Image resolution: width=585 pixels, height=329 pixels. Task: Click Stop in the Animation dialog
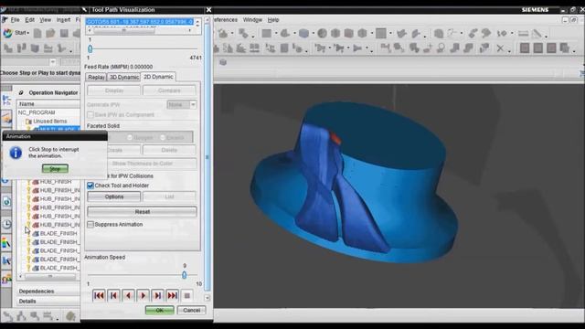tap(55, 168)
